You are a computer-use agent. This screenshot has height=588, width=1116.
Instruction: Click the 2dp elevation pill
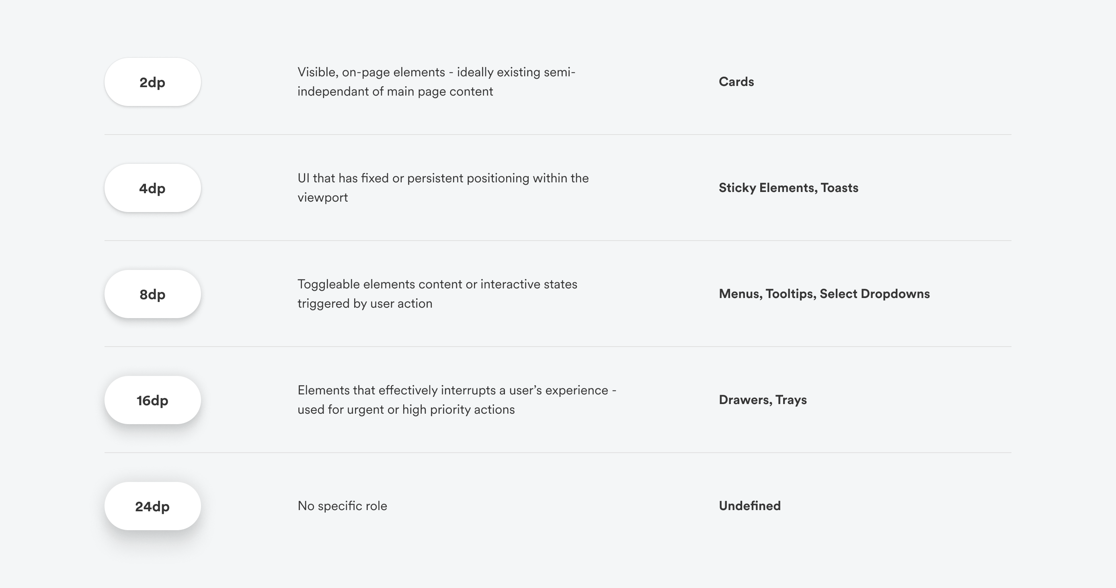pyautogui.click(x=152, y=82)
